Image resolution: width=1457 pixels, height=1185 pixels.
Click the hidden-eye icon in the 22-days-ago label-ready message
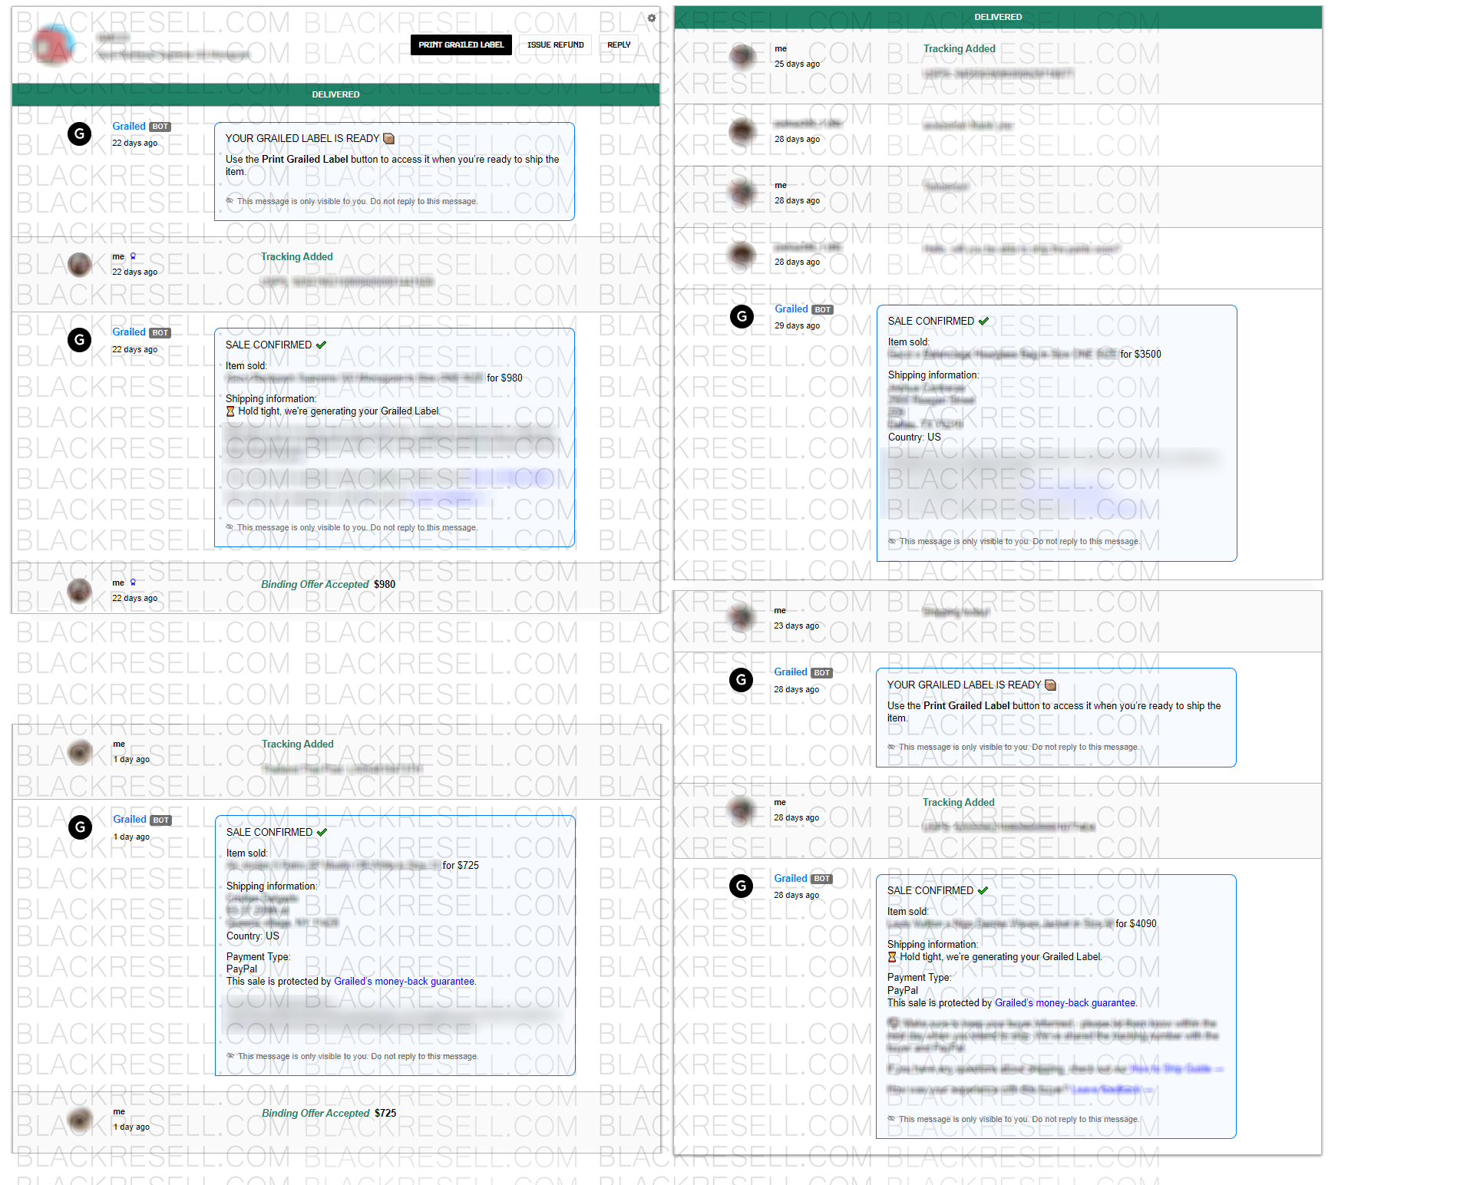(x=230, y=201)
